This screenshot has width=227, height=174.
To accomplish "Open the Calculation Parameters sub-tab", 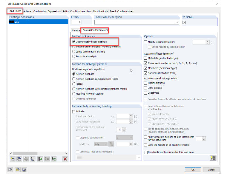I will click(x=95, y=30).
